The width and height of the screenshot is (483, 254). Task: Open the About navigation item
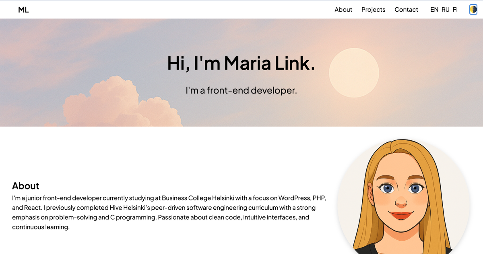(343, 9)
